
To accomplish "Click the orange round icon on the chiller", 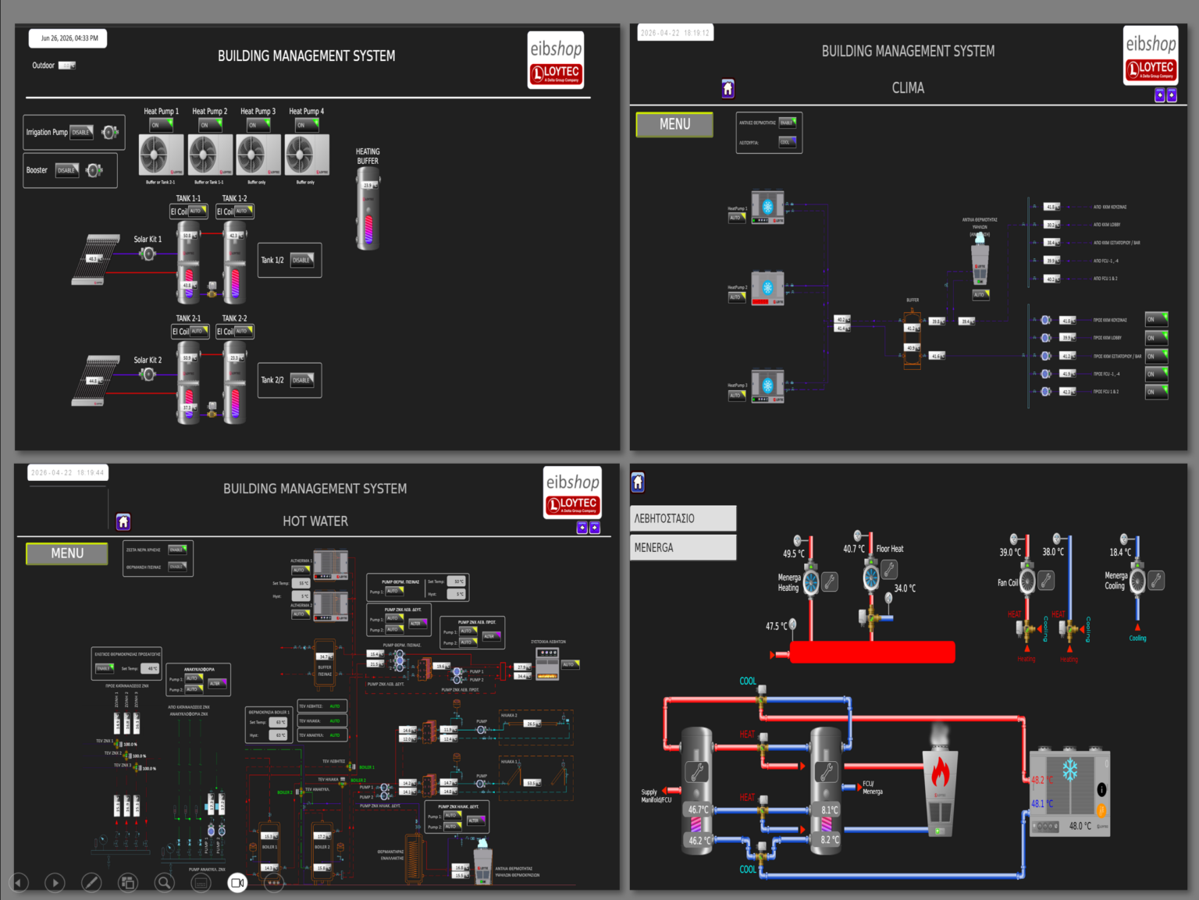I will coord(1101,811).
